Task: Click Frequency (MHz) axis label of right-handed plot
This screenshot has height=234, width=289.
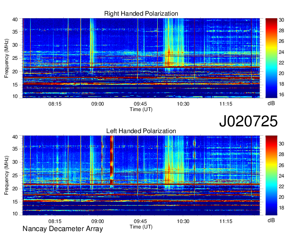Action: (x=6, y=58)
